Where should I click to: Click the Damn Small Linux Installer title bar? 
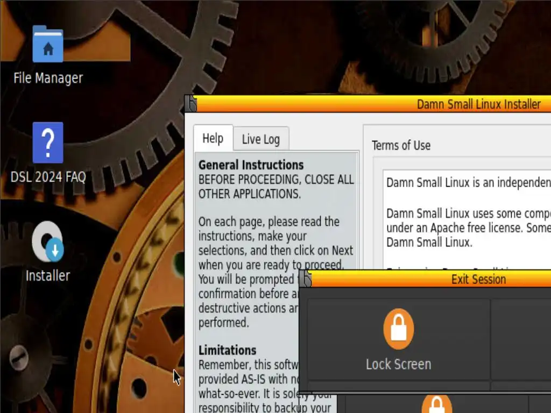373,104
